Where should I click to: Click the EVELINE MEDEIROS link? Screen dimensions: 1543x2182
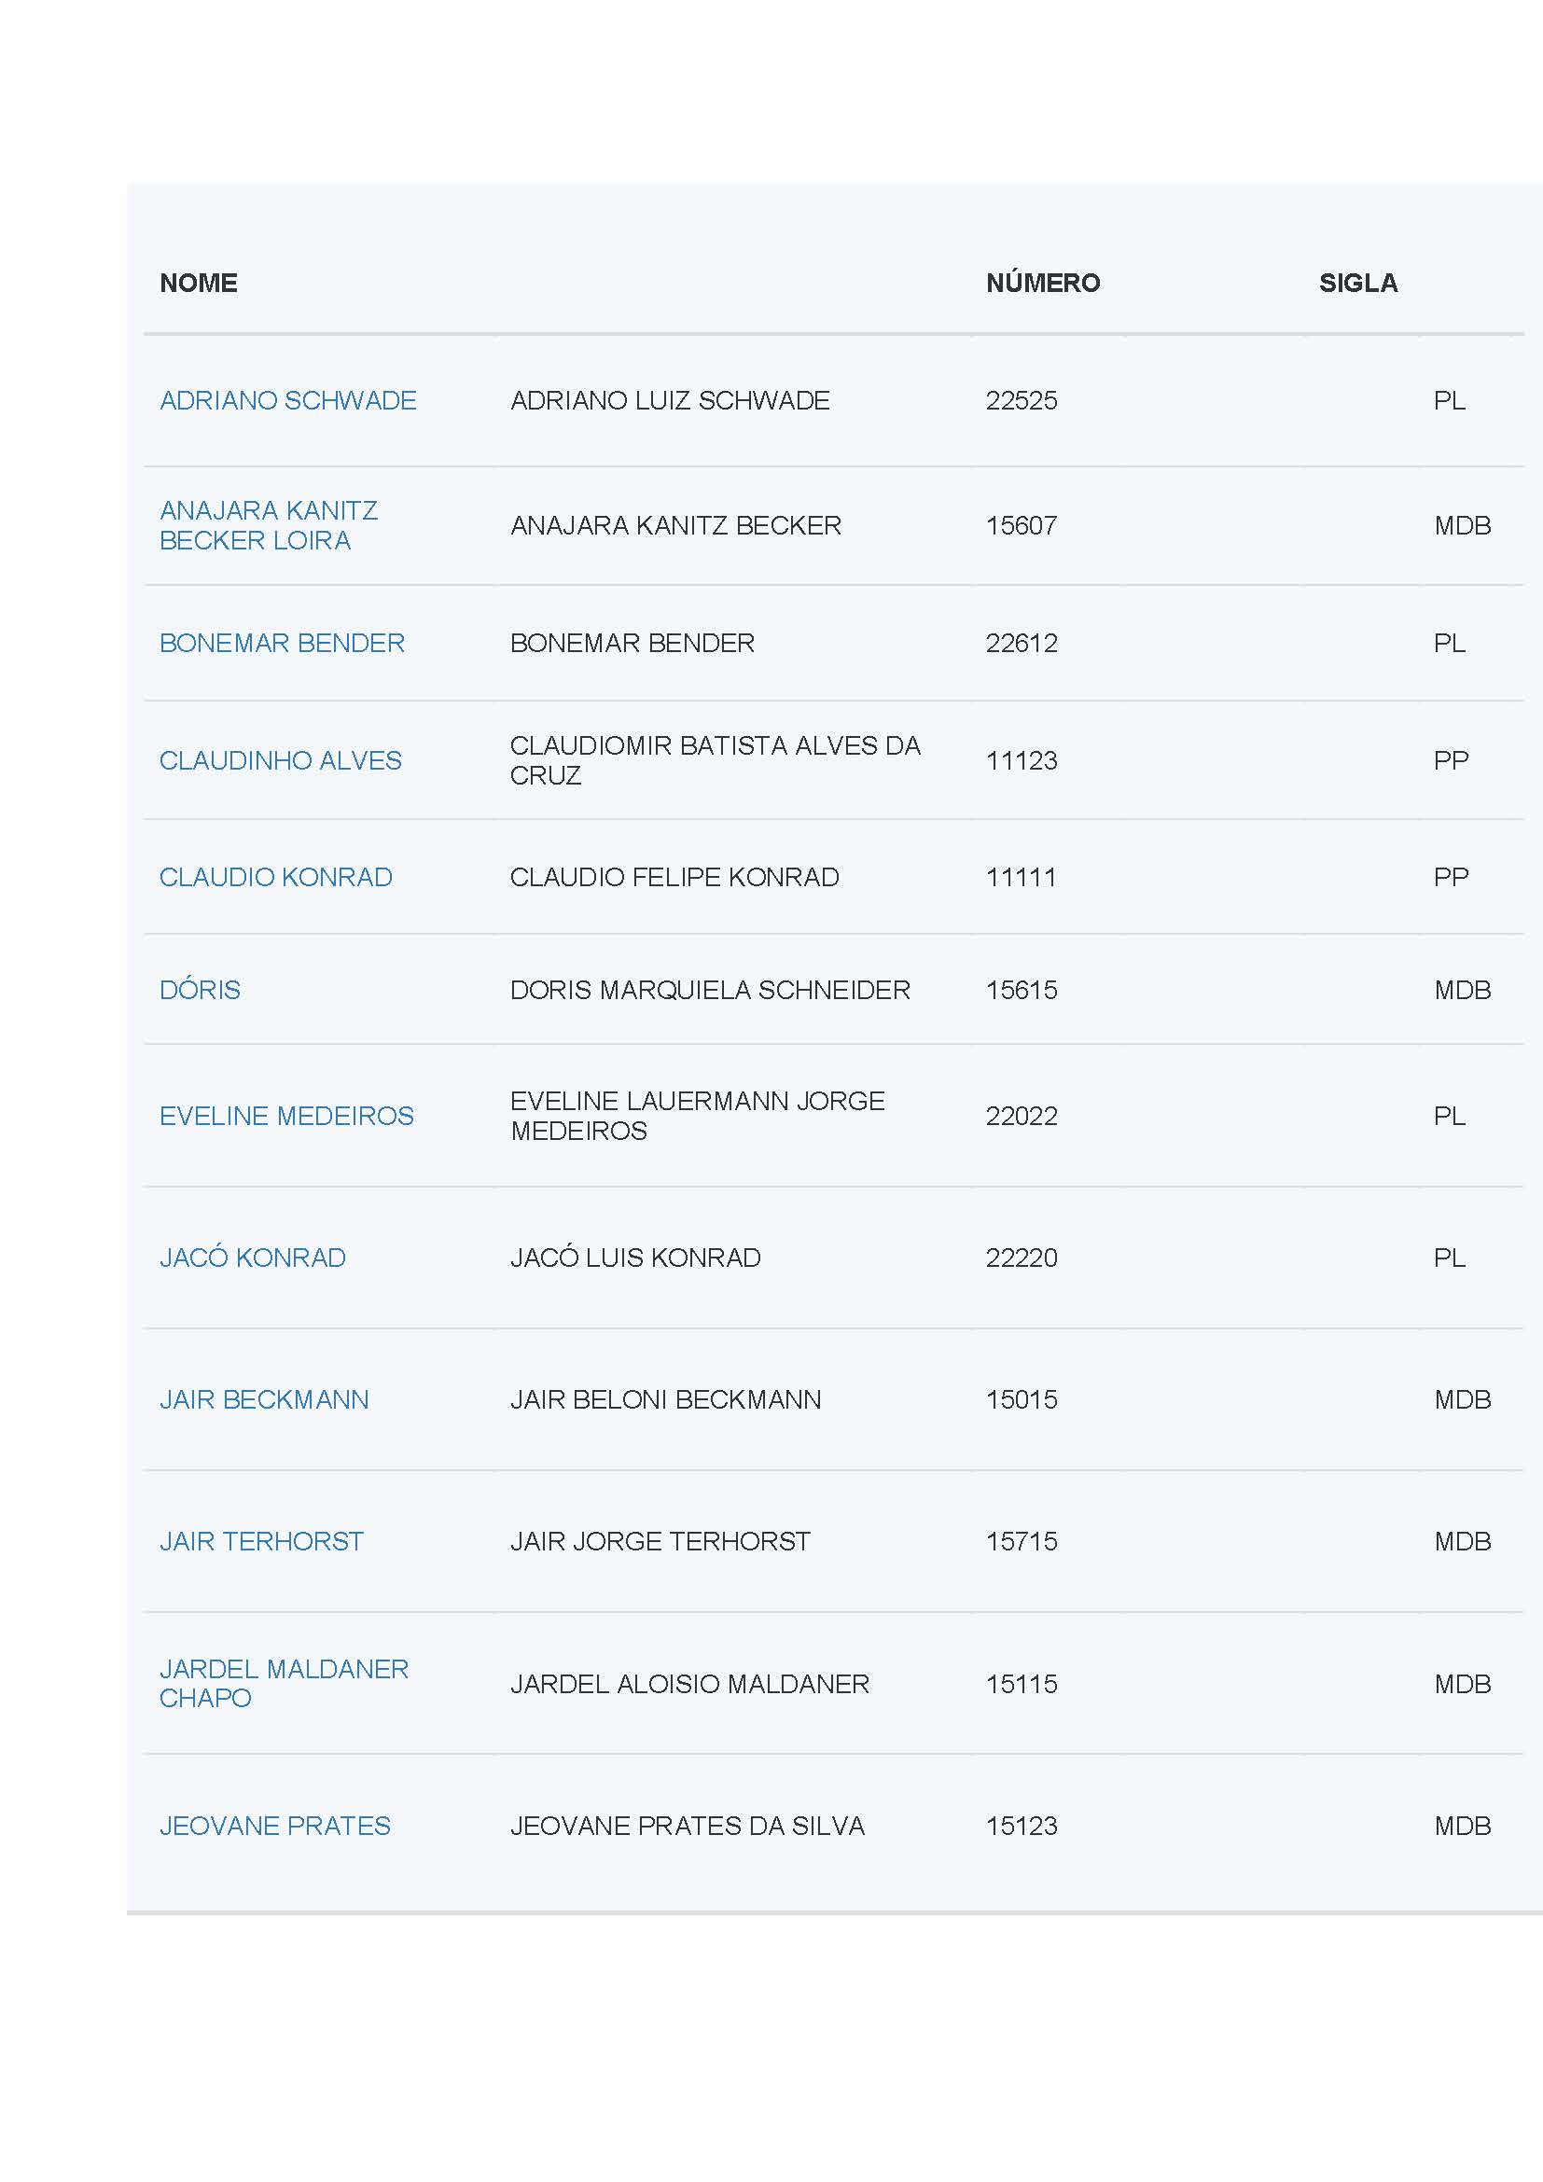(x=287, y=1116)
